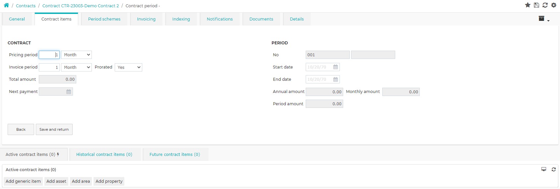Follow the Contracts breadcrumb link
The width and height of the screenshot is (560, 189).
click(x=26, y=6)
